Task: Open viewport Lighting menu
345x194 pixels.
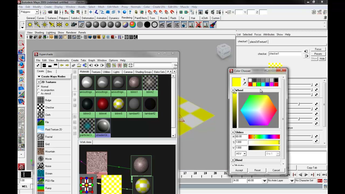Action: pos(51,32)
